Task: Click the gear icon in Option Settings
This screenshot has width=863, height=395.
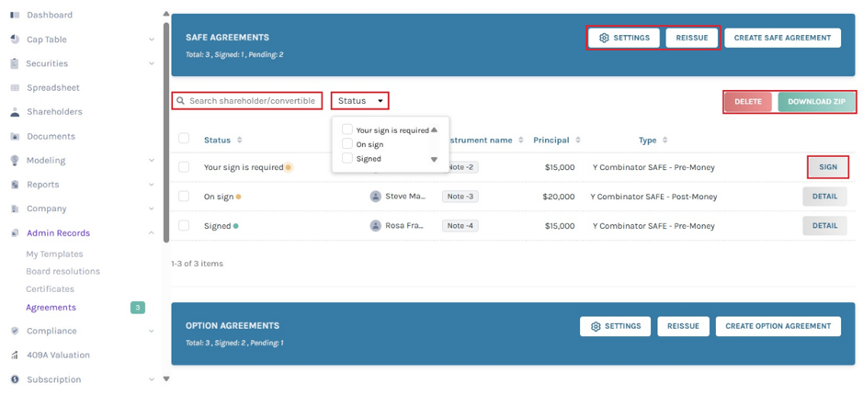Action: click(x=595, y=326)
